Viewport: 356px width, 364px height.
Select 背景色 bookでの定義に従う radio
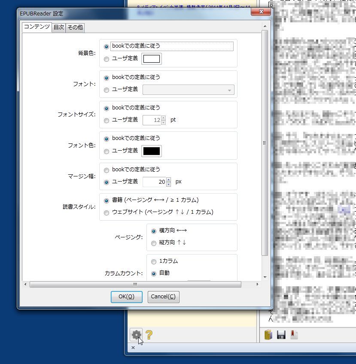click(106, 46)
